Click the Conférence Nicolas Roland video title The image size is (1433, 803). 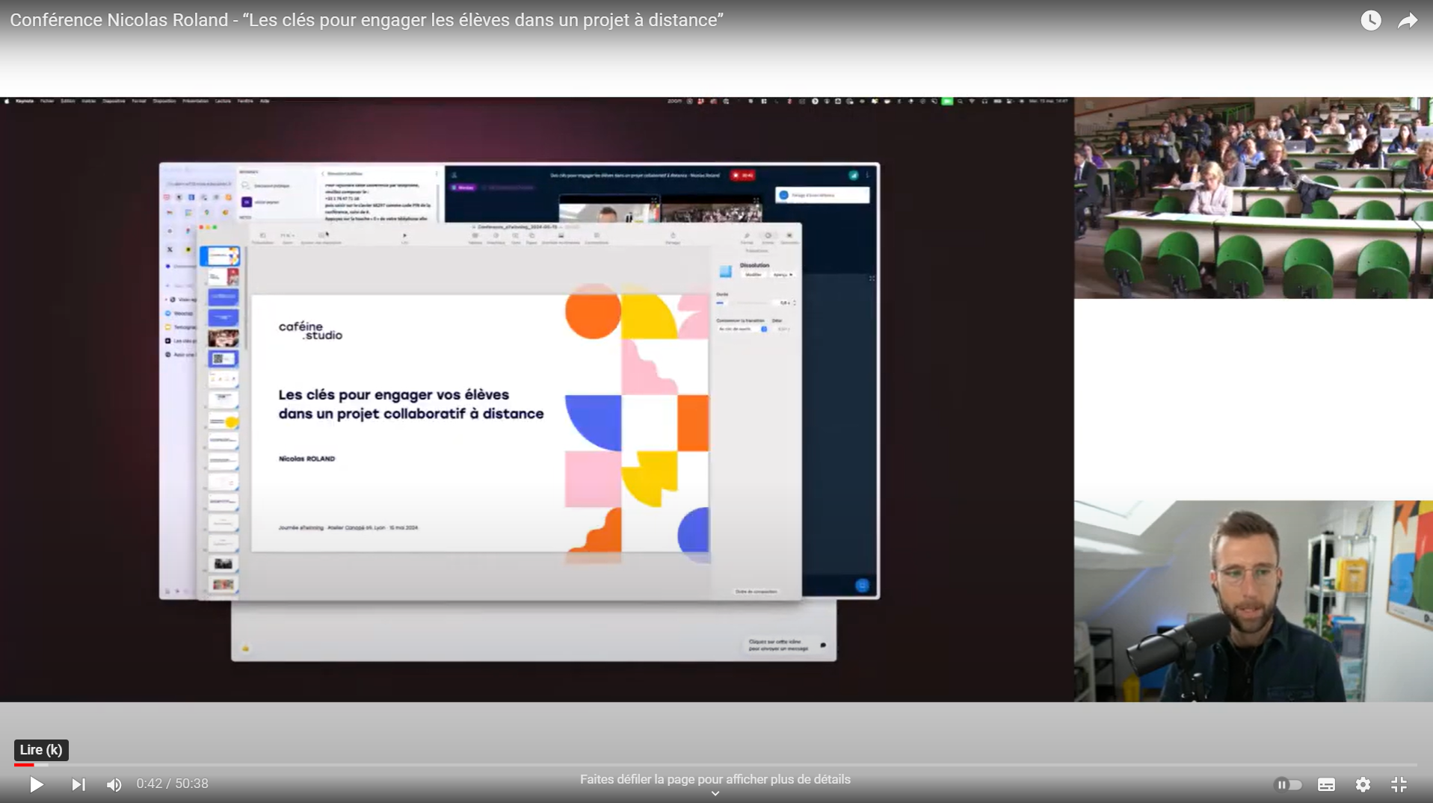click(366, 20)
